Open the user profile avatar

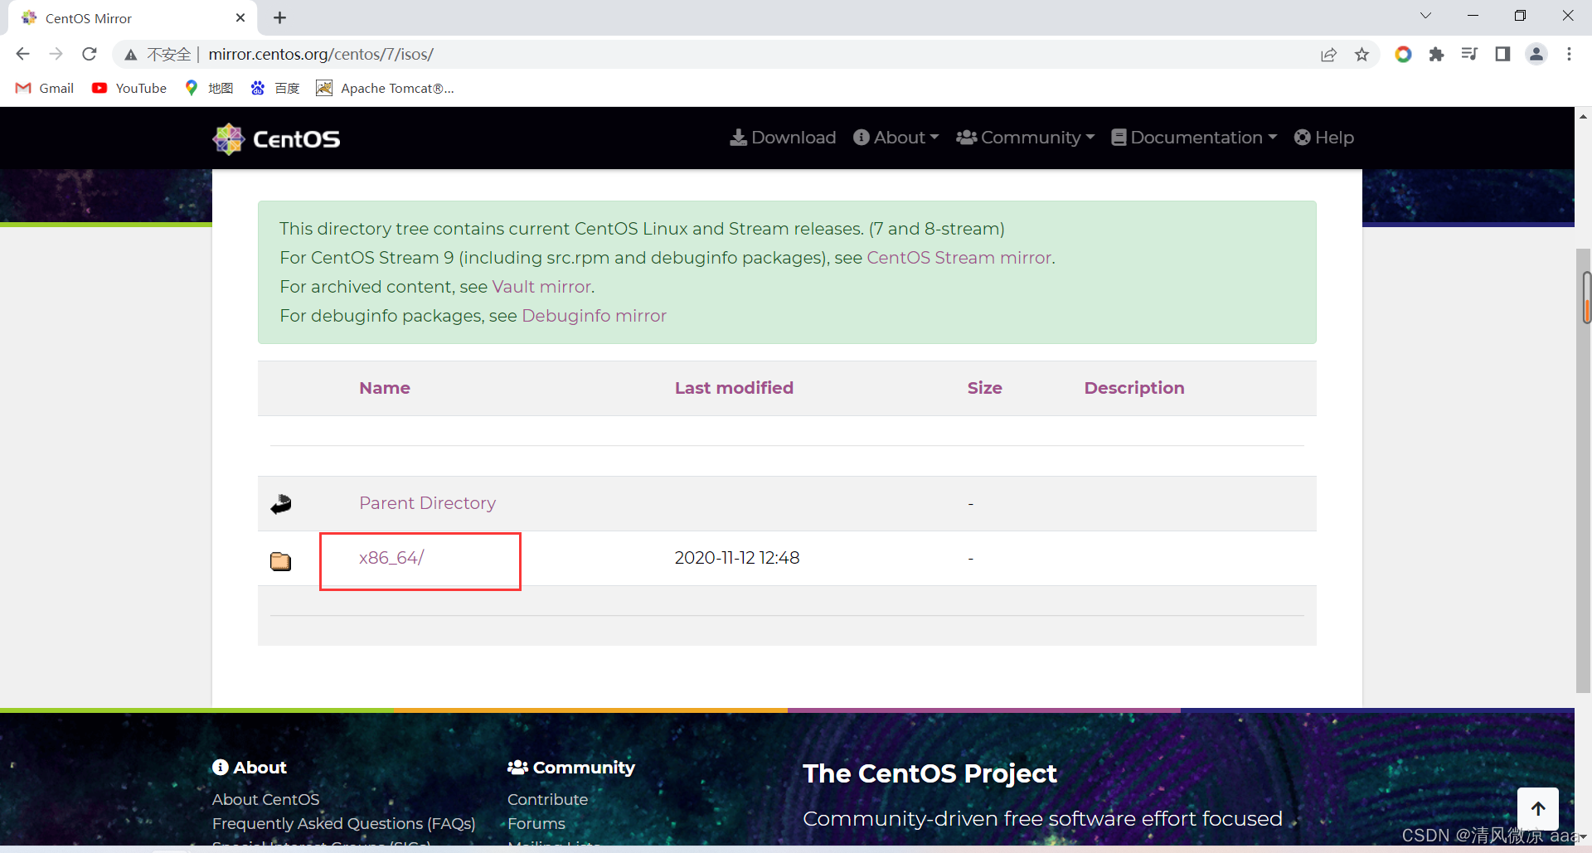[1536, 55]
